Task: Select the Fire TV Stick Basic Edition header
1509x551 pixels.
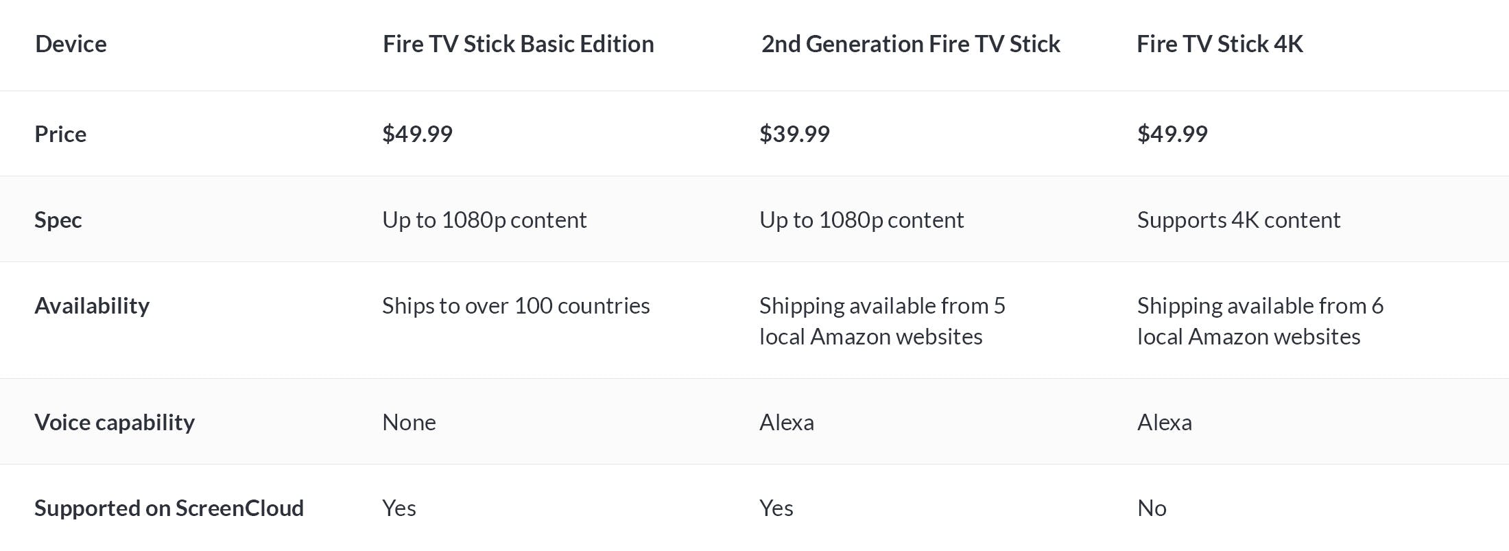Action: tap(519, 44)
